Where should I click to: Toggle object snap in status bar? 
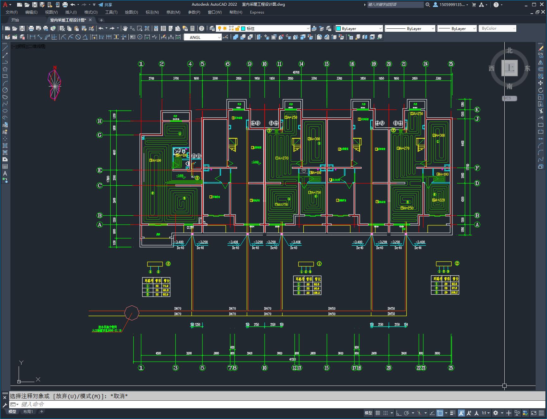[x=440, y=413]
